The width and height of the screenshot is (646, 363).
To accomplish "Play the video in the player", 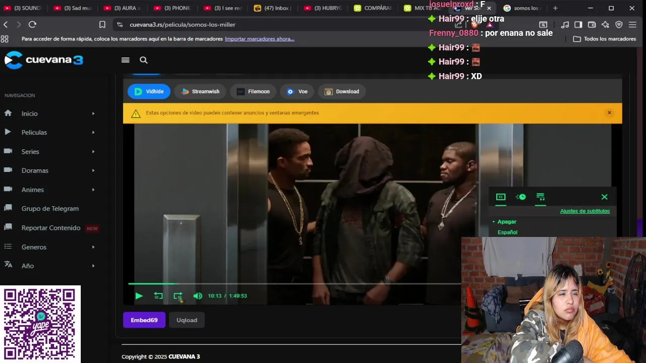I will point(139,296).
